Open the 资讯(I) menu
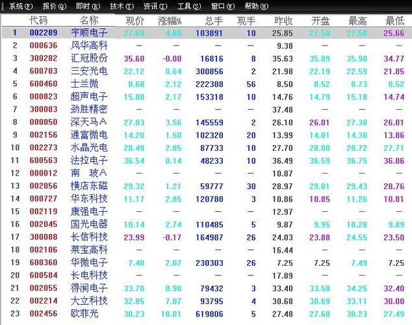 [x=155, y=6]
